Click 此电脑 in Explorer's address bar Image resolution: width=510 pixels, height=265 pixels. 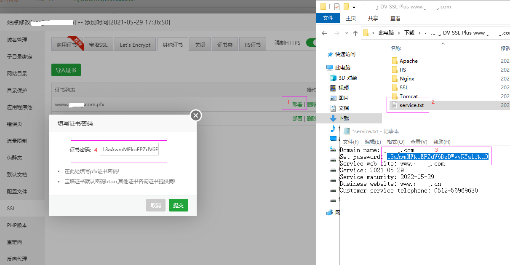[386, 32]
